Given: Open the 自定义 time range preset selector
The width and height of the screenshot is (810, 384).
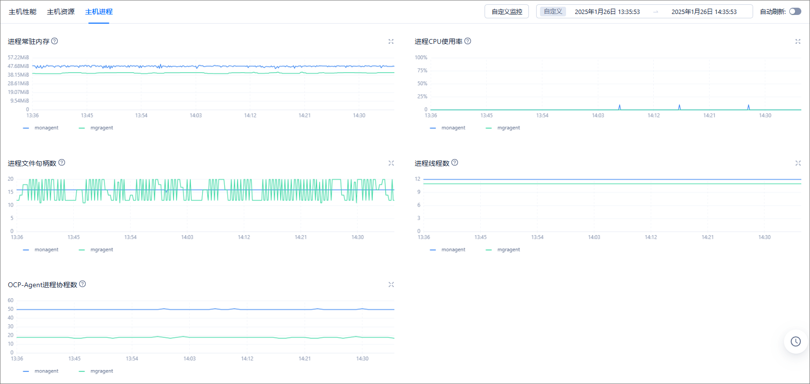Looking at the screenshot, I should pos(553,12).
